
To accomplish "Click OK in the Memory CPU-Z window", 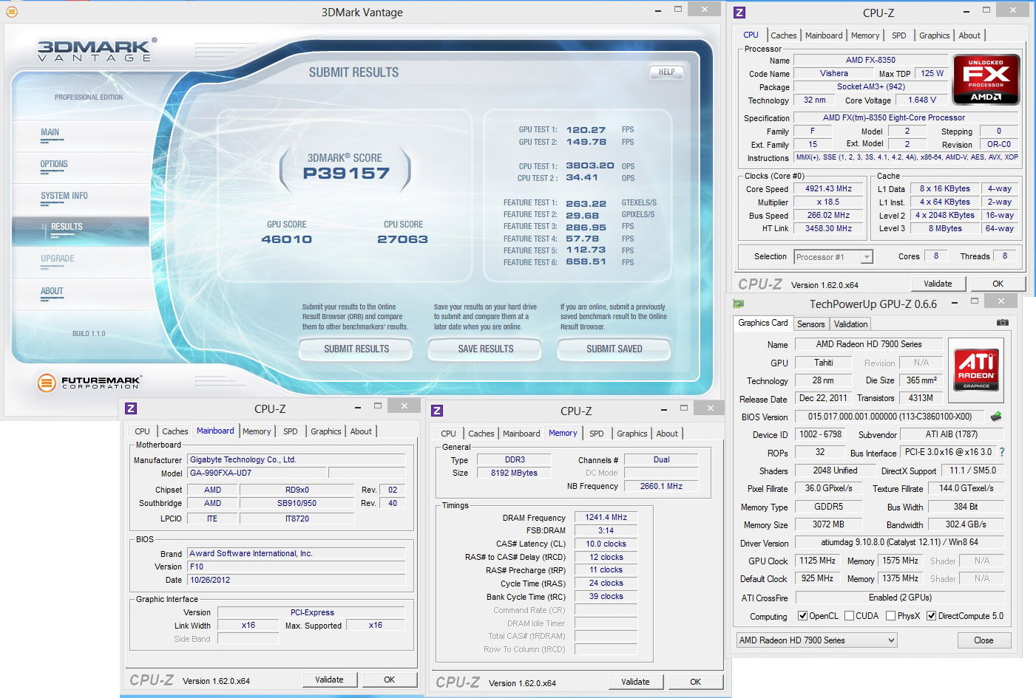I will pos(695,682).
